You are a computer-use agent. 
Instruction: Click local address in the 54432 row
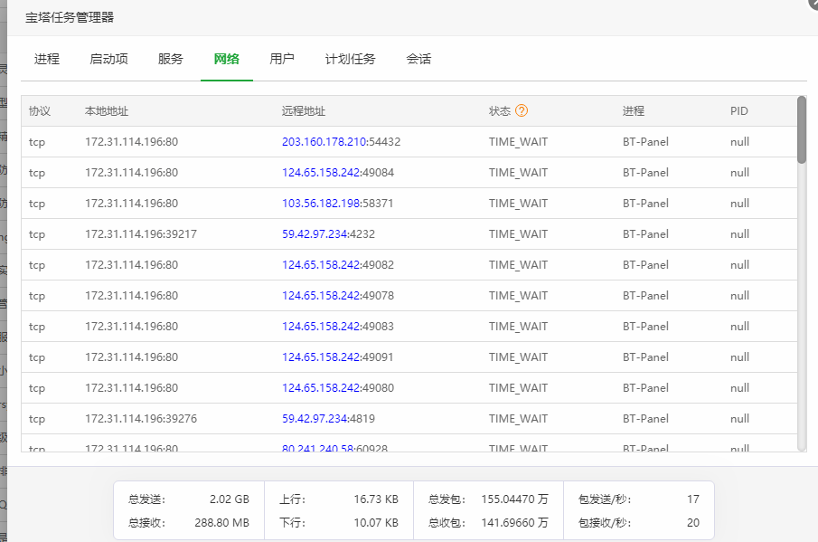pos(131,141)
